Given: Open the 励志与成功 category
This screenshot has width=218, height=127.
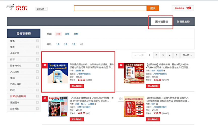Looking at the screenshot, I should click(16, 66).
